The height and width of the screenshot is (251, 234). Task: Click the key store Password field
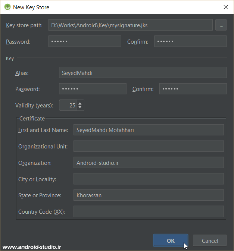point(85,41)
